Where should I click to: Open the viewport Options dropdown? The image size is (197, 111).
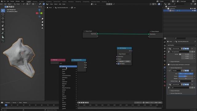pyautogui.click(x=41, y=7)
